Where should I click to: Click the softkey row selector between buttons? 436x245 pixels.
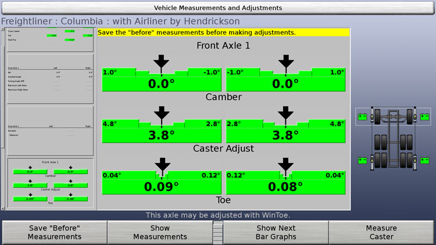tap(218, 232)
